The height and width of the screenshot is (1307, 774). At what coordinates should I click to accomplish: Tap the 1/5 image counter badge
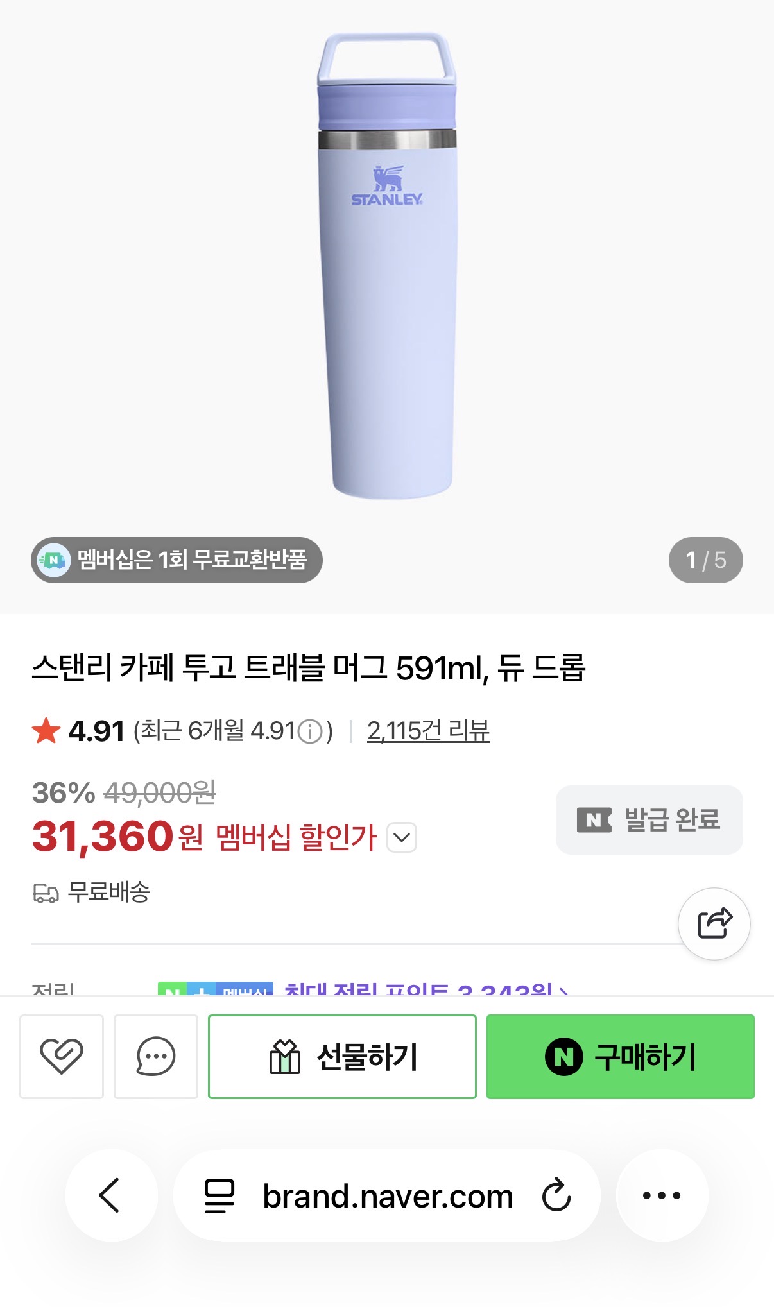pyautogui.click(x=705, y=560)
